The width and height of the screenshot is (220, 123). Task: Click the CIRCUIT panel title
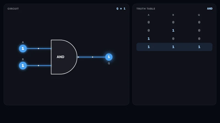pyautogui.click(x=13, y=9)
